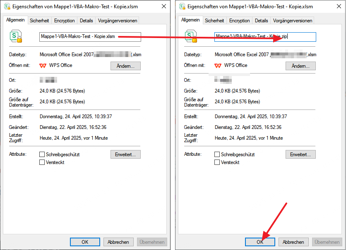346x250 pixels.
Task: Click Größe auf Datenträger value in left dialog
Action: coord(62,102)
